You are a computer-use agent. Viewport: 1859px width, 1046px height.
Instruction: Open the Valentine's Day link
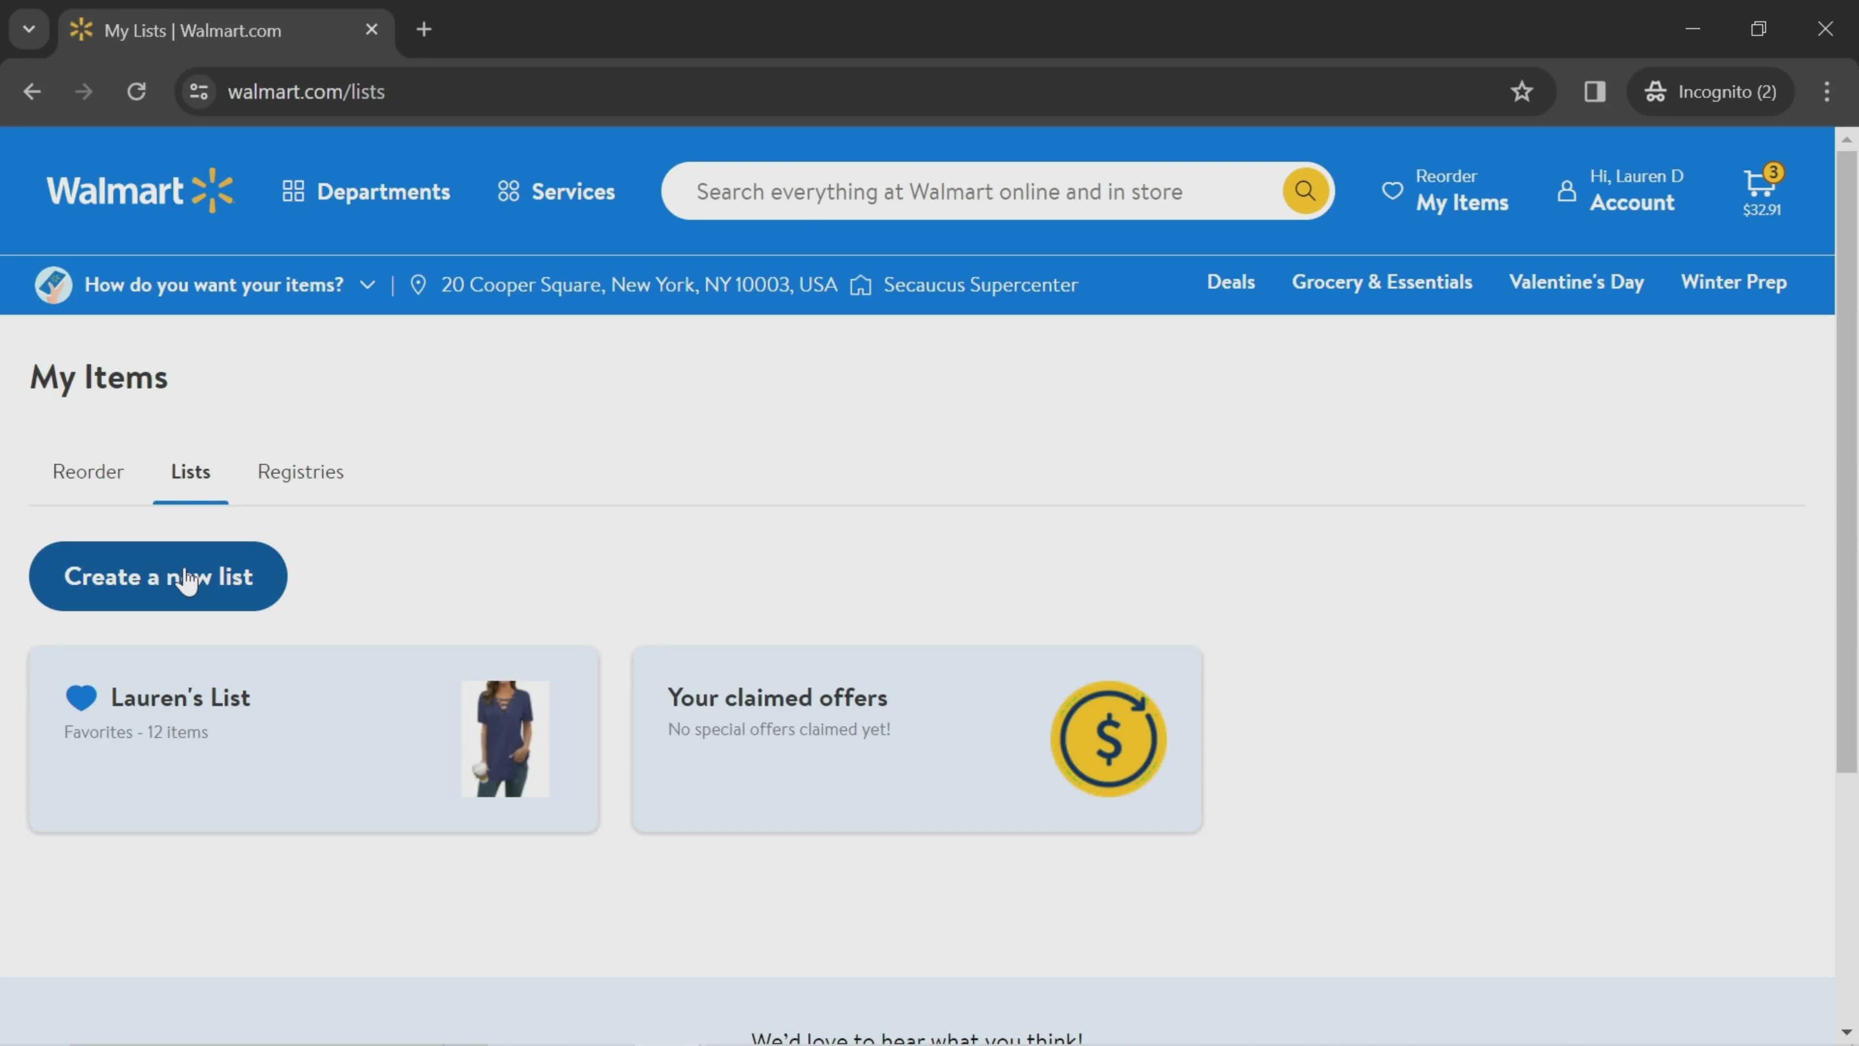click(x=1576, y=282)
